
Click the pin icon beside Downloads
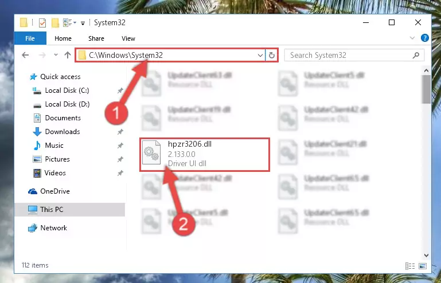click(120, 132)
